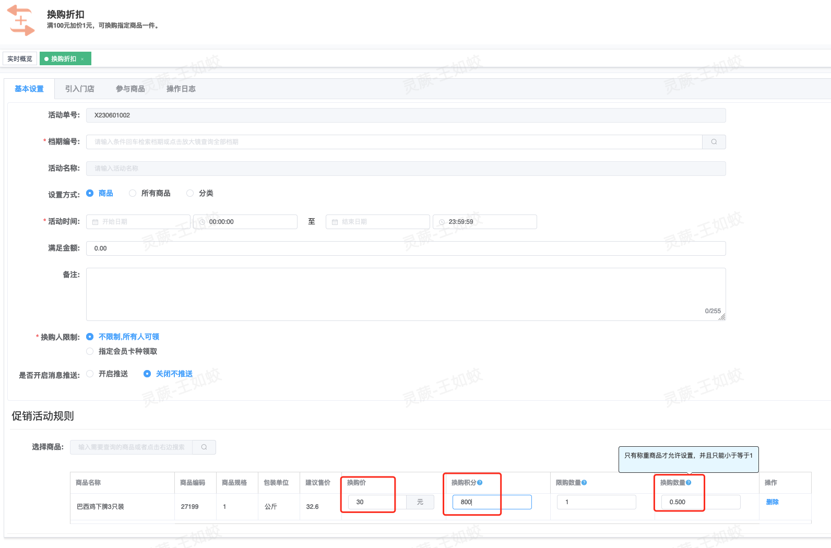This screenshot has height=548, width=831.
Task: Click the 限购数量 input showing 1
Action: point(596,502)
